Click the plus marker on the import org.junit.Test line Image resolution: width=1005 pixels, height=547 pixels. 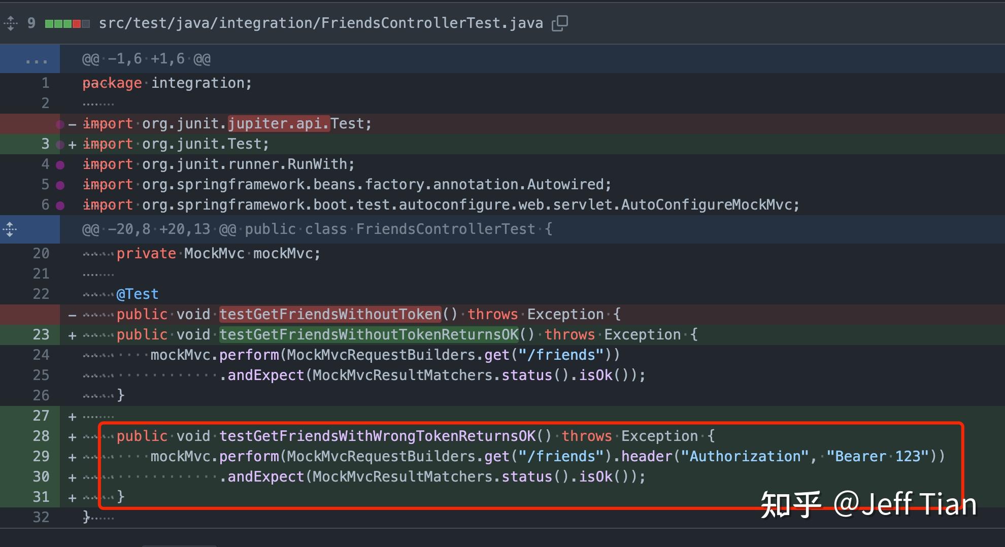coord(72,144)
